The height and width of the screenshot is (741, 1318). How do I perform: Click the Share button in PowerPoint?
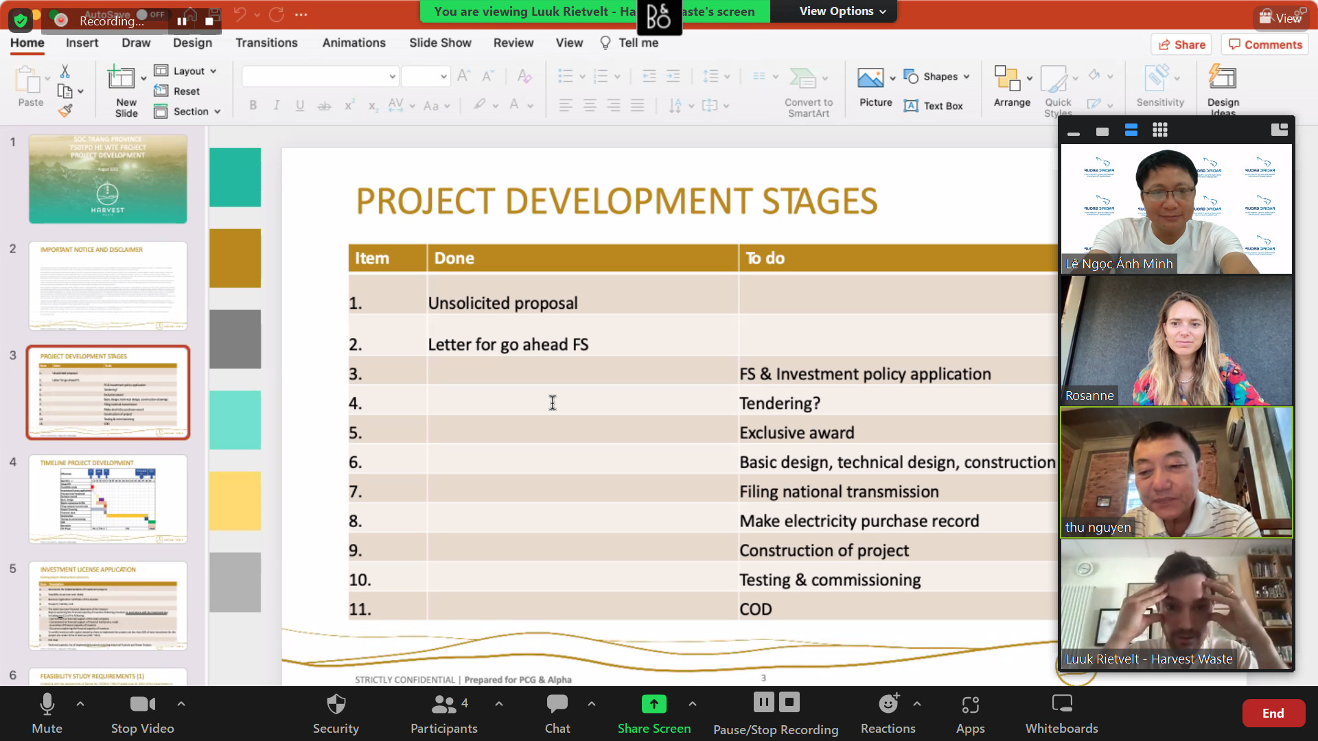(1181, 45)
